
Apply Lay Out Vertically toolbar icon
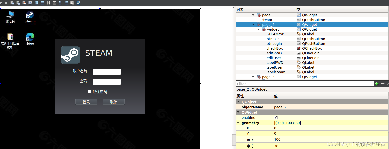click(x=42, y=3)
